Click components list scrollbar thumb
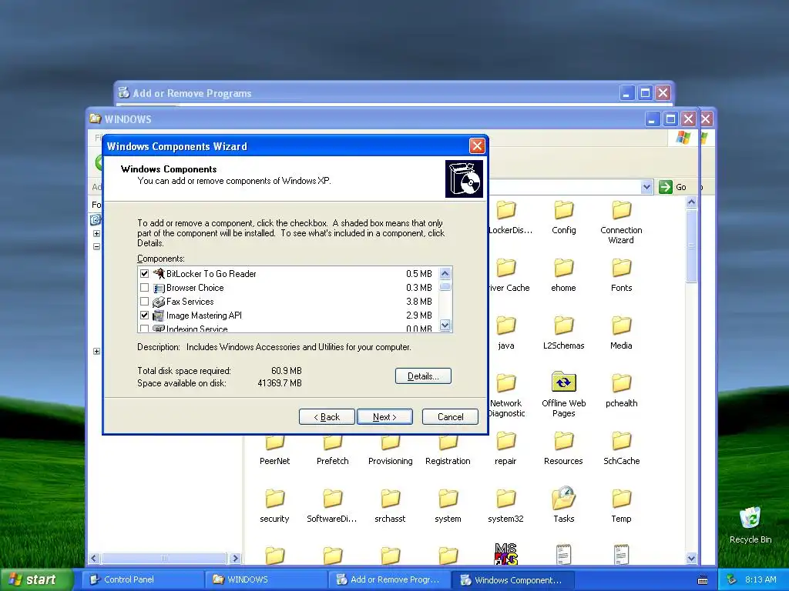The image size is (789, 591). [445, 287]
